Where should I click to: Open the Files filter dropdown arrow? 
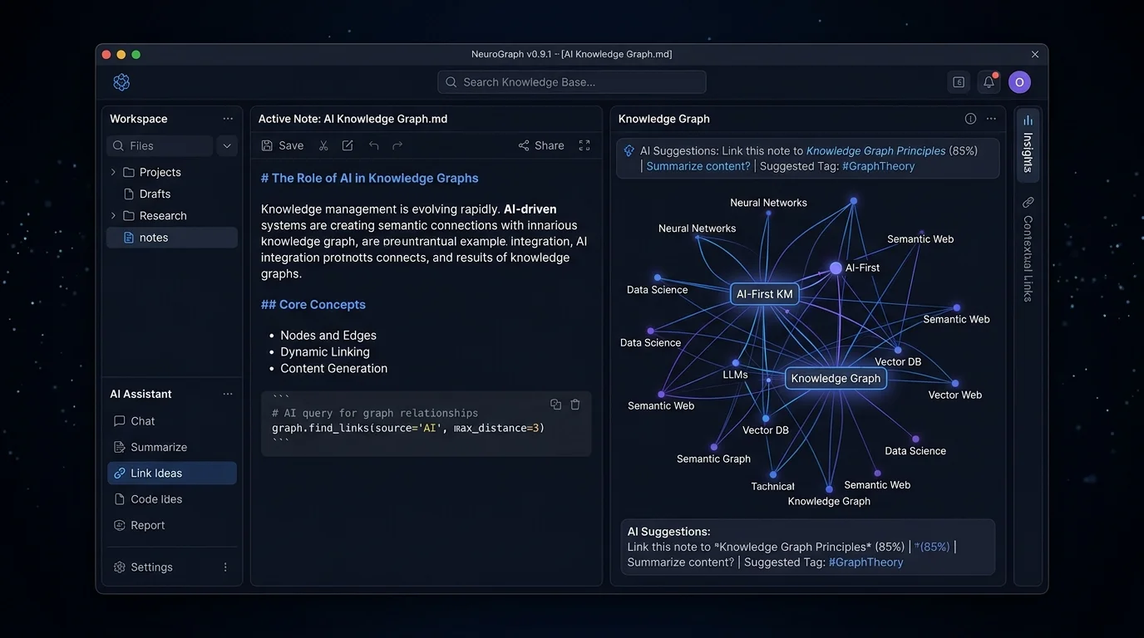[227, 145]
